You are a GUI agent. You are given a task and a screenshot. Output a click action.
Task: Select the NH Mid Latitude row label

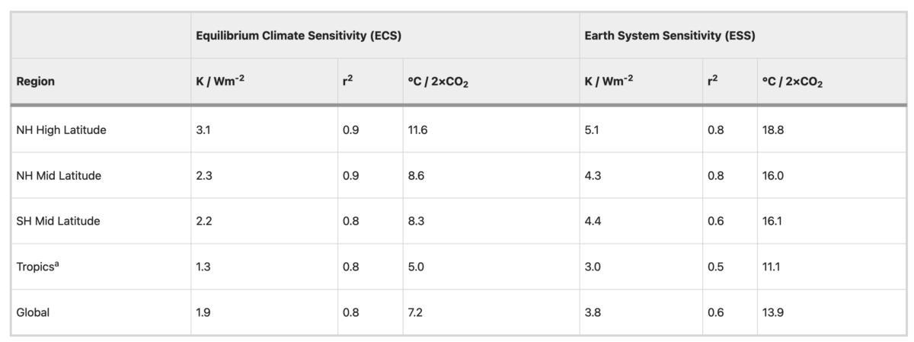point(59,176)
